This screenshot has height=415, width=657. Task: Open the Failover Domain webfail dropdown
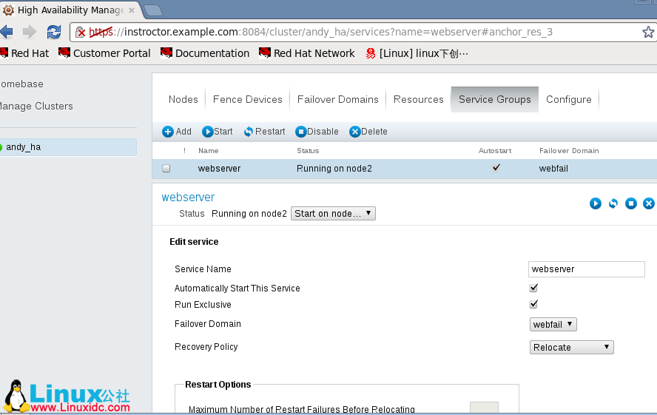[x=553, y=325]
